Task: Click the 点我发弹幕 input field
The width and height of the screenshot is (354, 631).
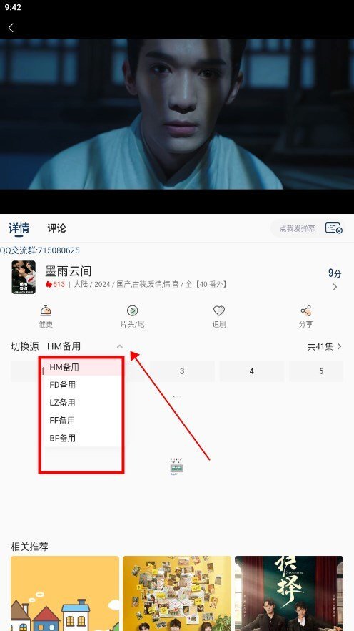Action: pos(297,228)
